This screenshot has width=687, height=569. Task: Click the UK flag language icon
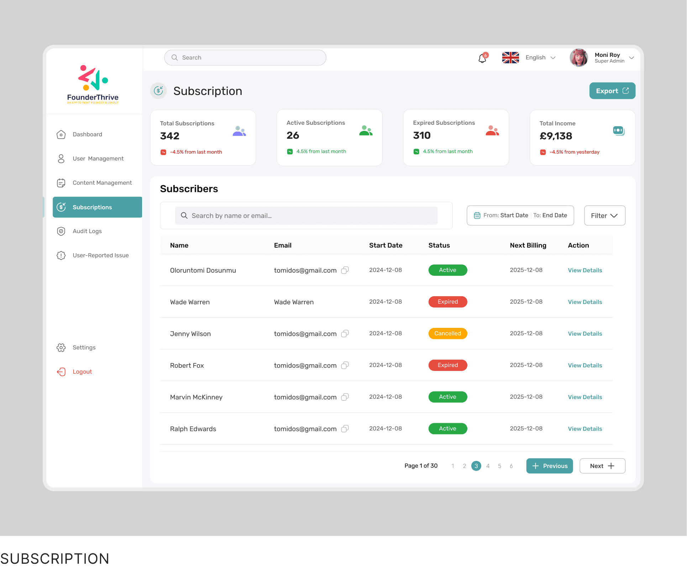(x=510, y=58)
